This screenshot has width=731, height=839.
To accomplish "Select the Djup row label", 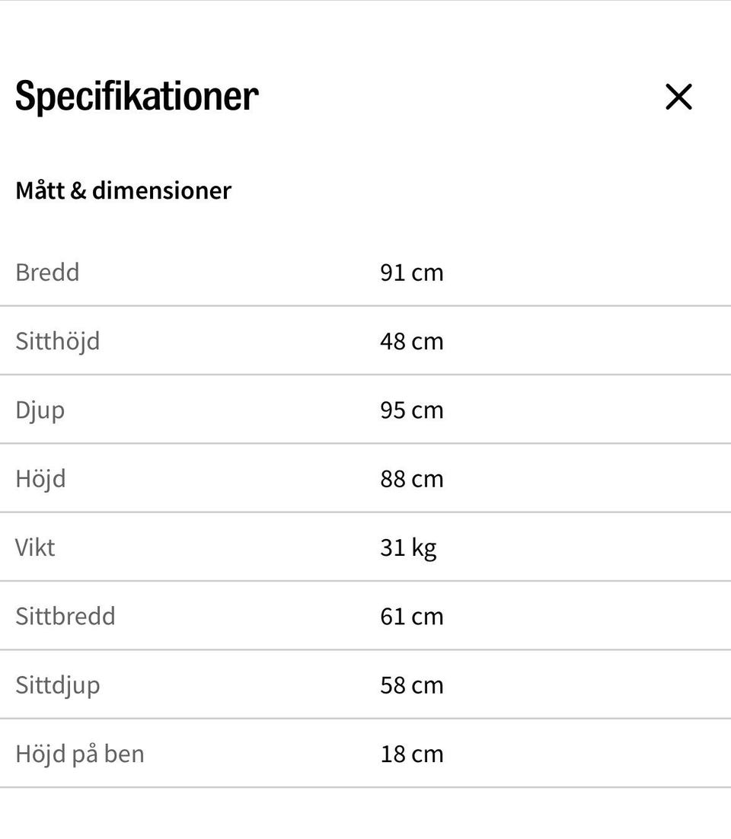I will (40, 410).
